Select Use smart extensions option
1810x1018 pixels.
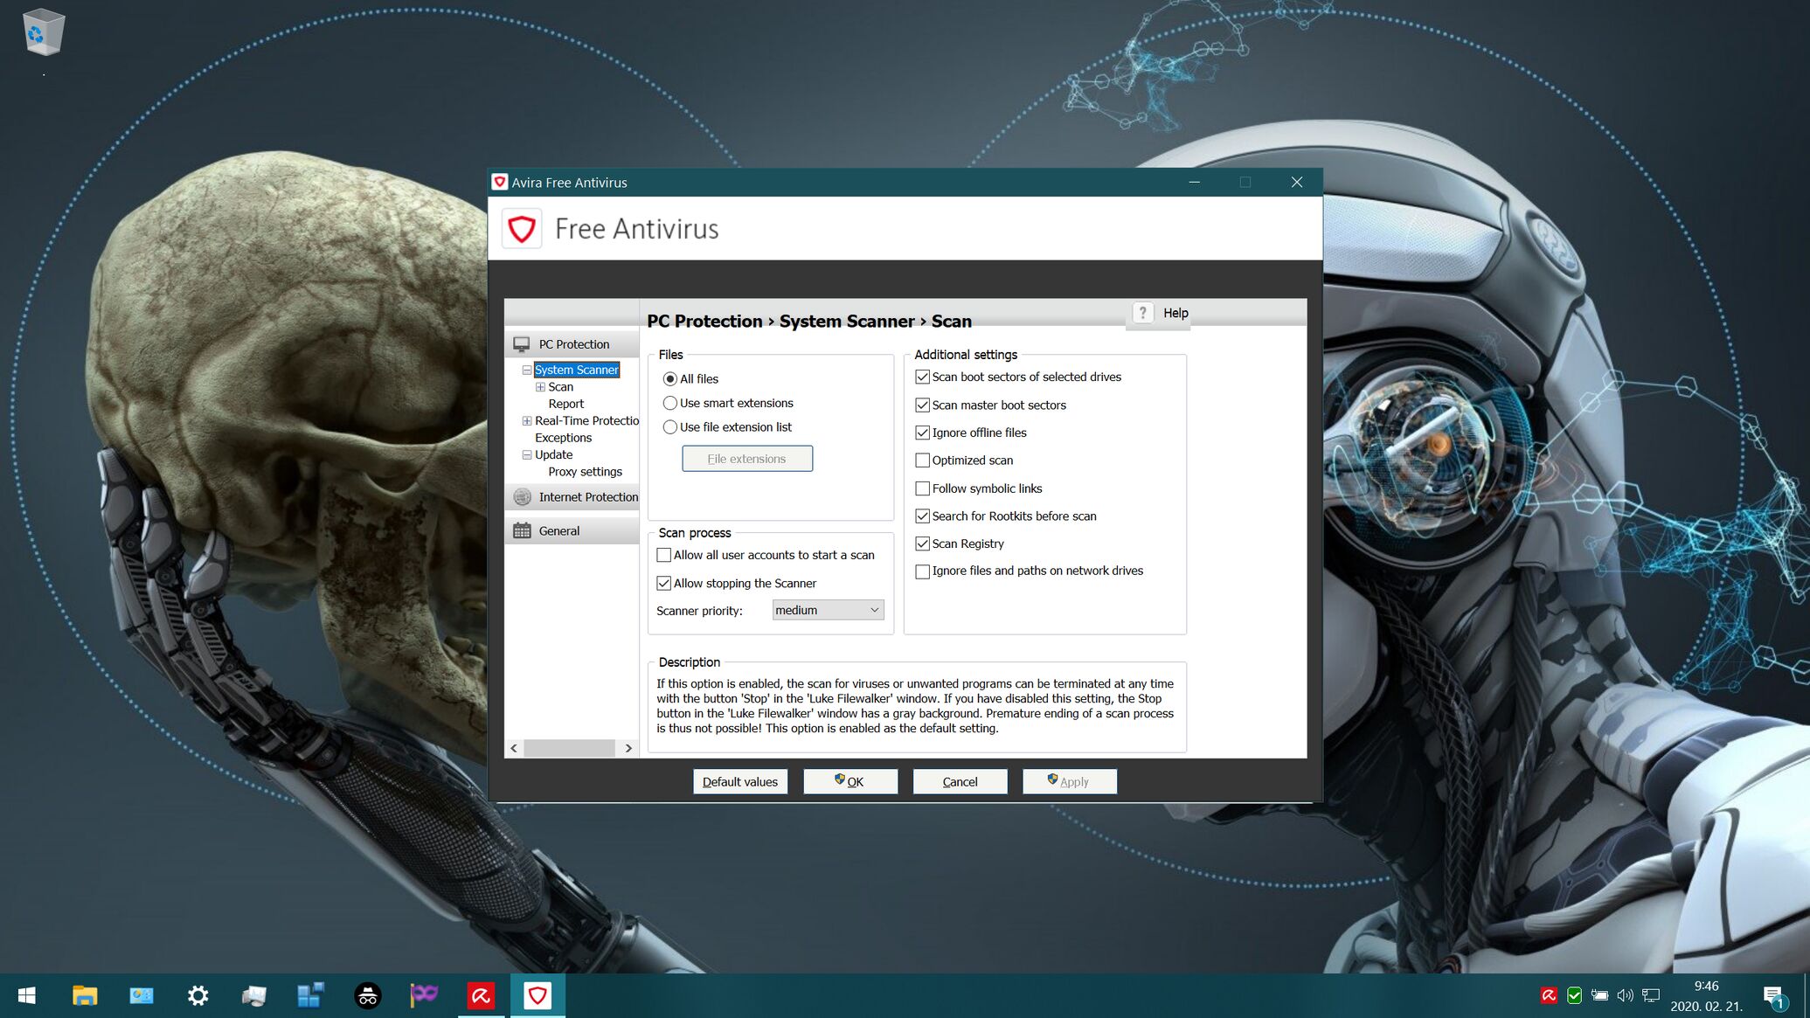(x=669, y=403)
